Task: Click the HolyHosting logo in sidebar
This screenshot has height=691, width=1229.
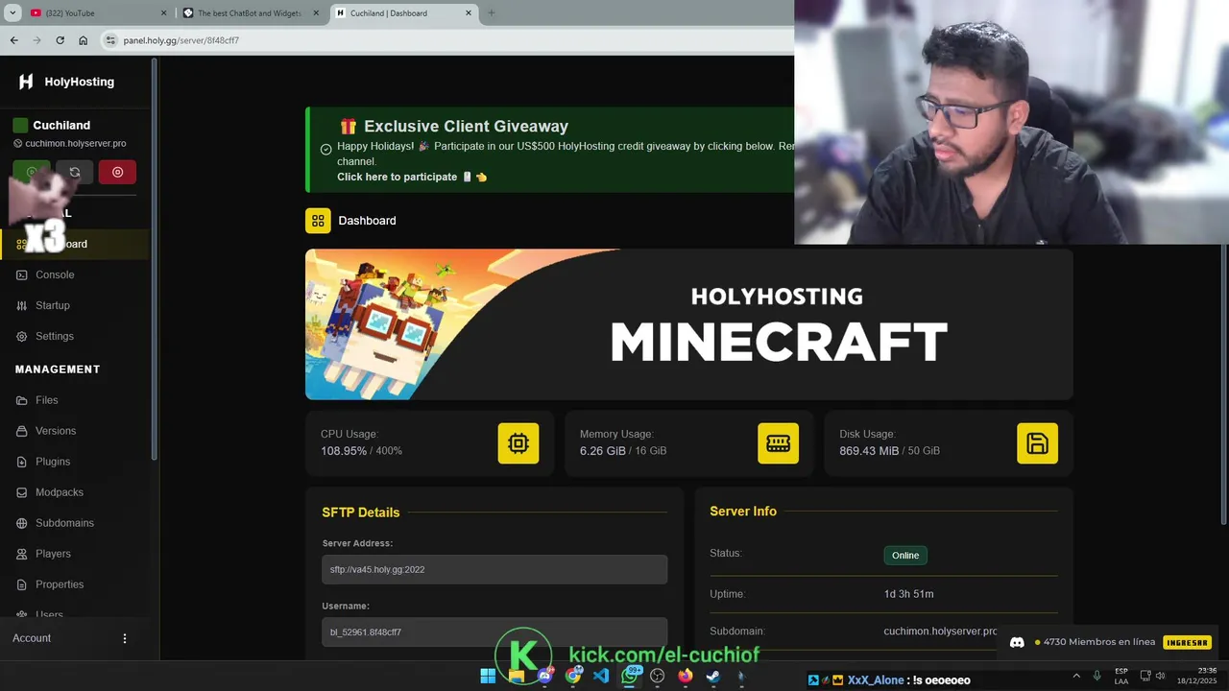Action: click(x=26, y=82)
